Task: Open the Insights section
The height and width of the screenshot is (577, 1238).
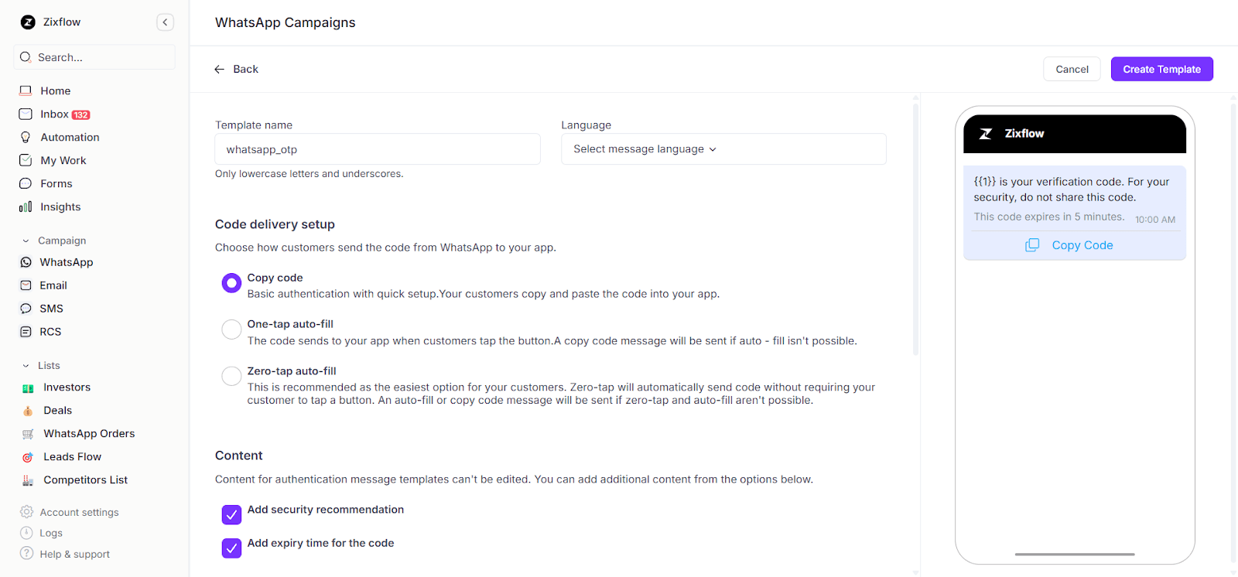Action: (60, 207)
